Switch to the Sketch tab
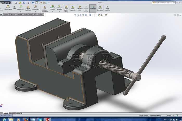Screen dimensions: 182x121 12,14
